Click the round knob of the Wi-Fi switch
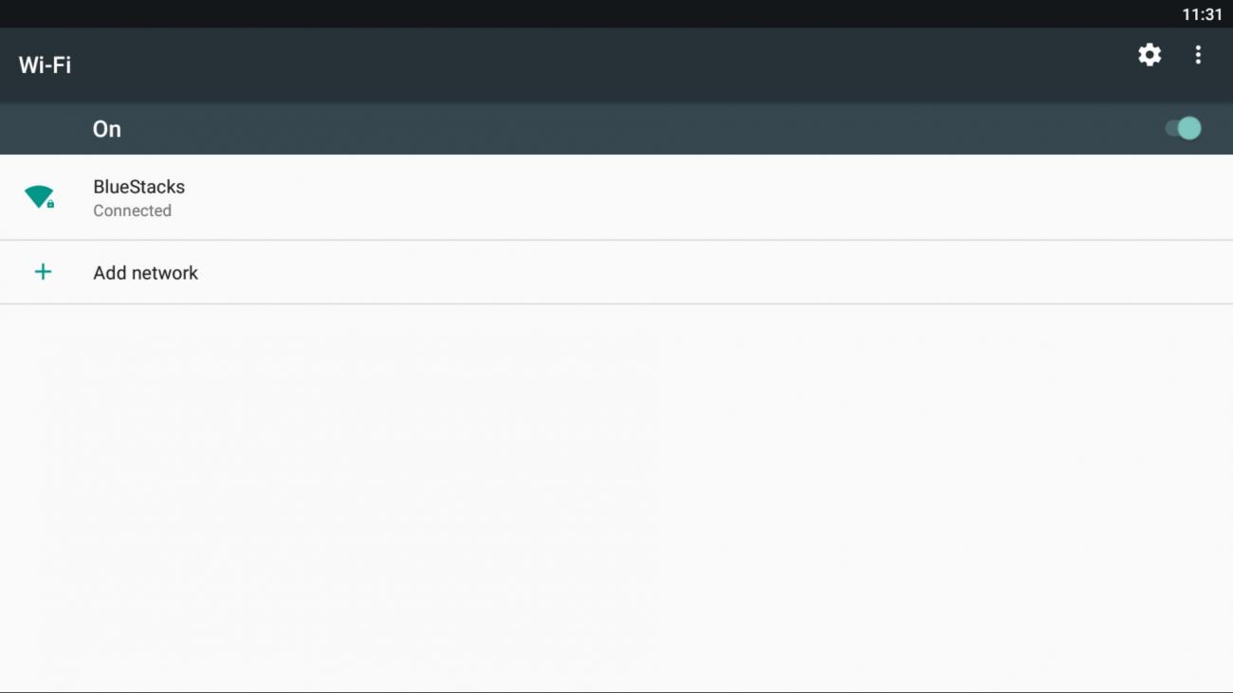Viewport: 1233px width, 693px height. (x=1189, y=128)
